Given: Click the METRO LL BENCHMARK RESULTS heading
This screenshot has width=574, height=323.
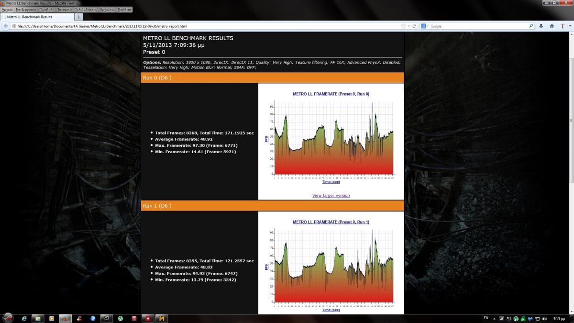Looking at the screenshot, I should [188, 38].
